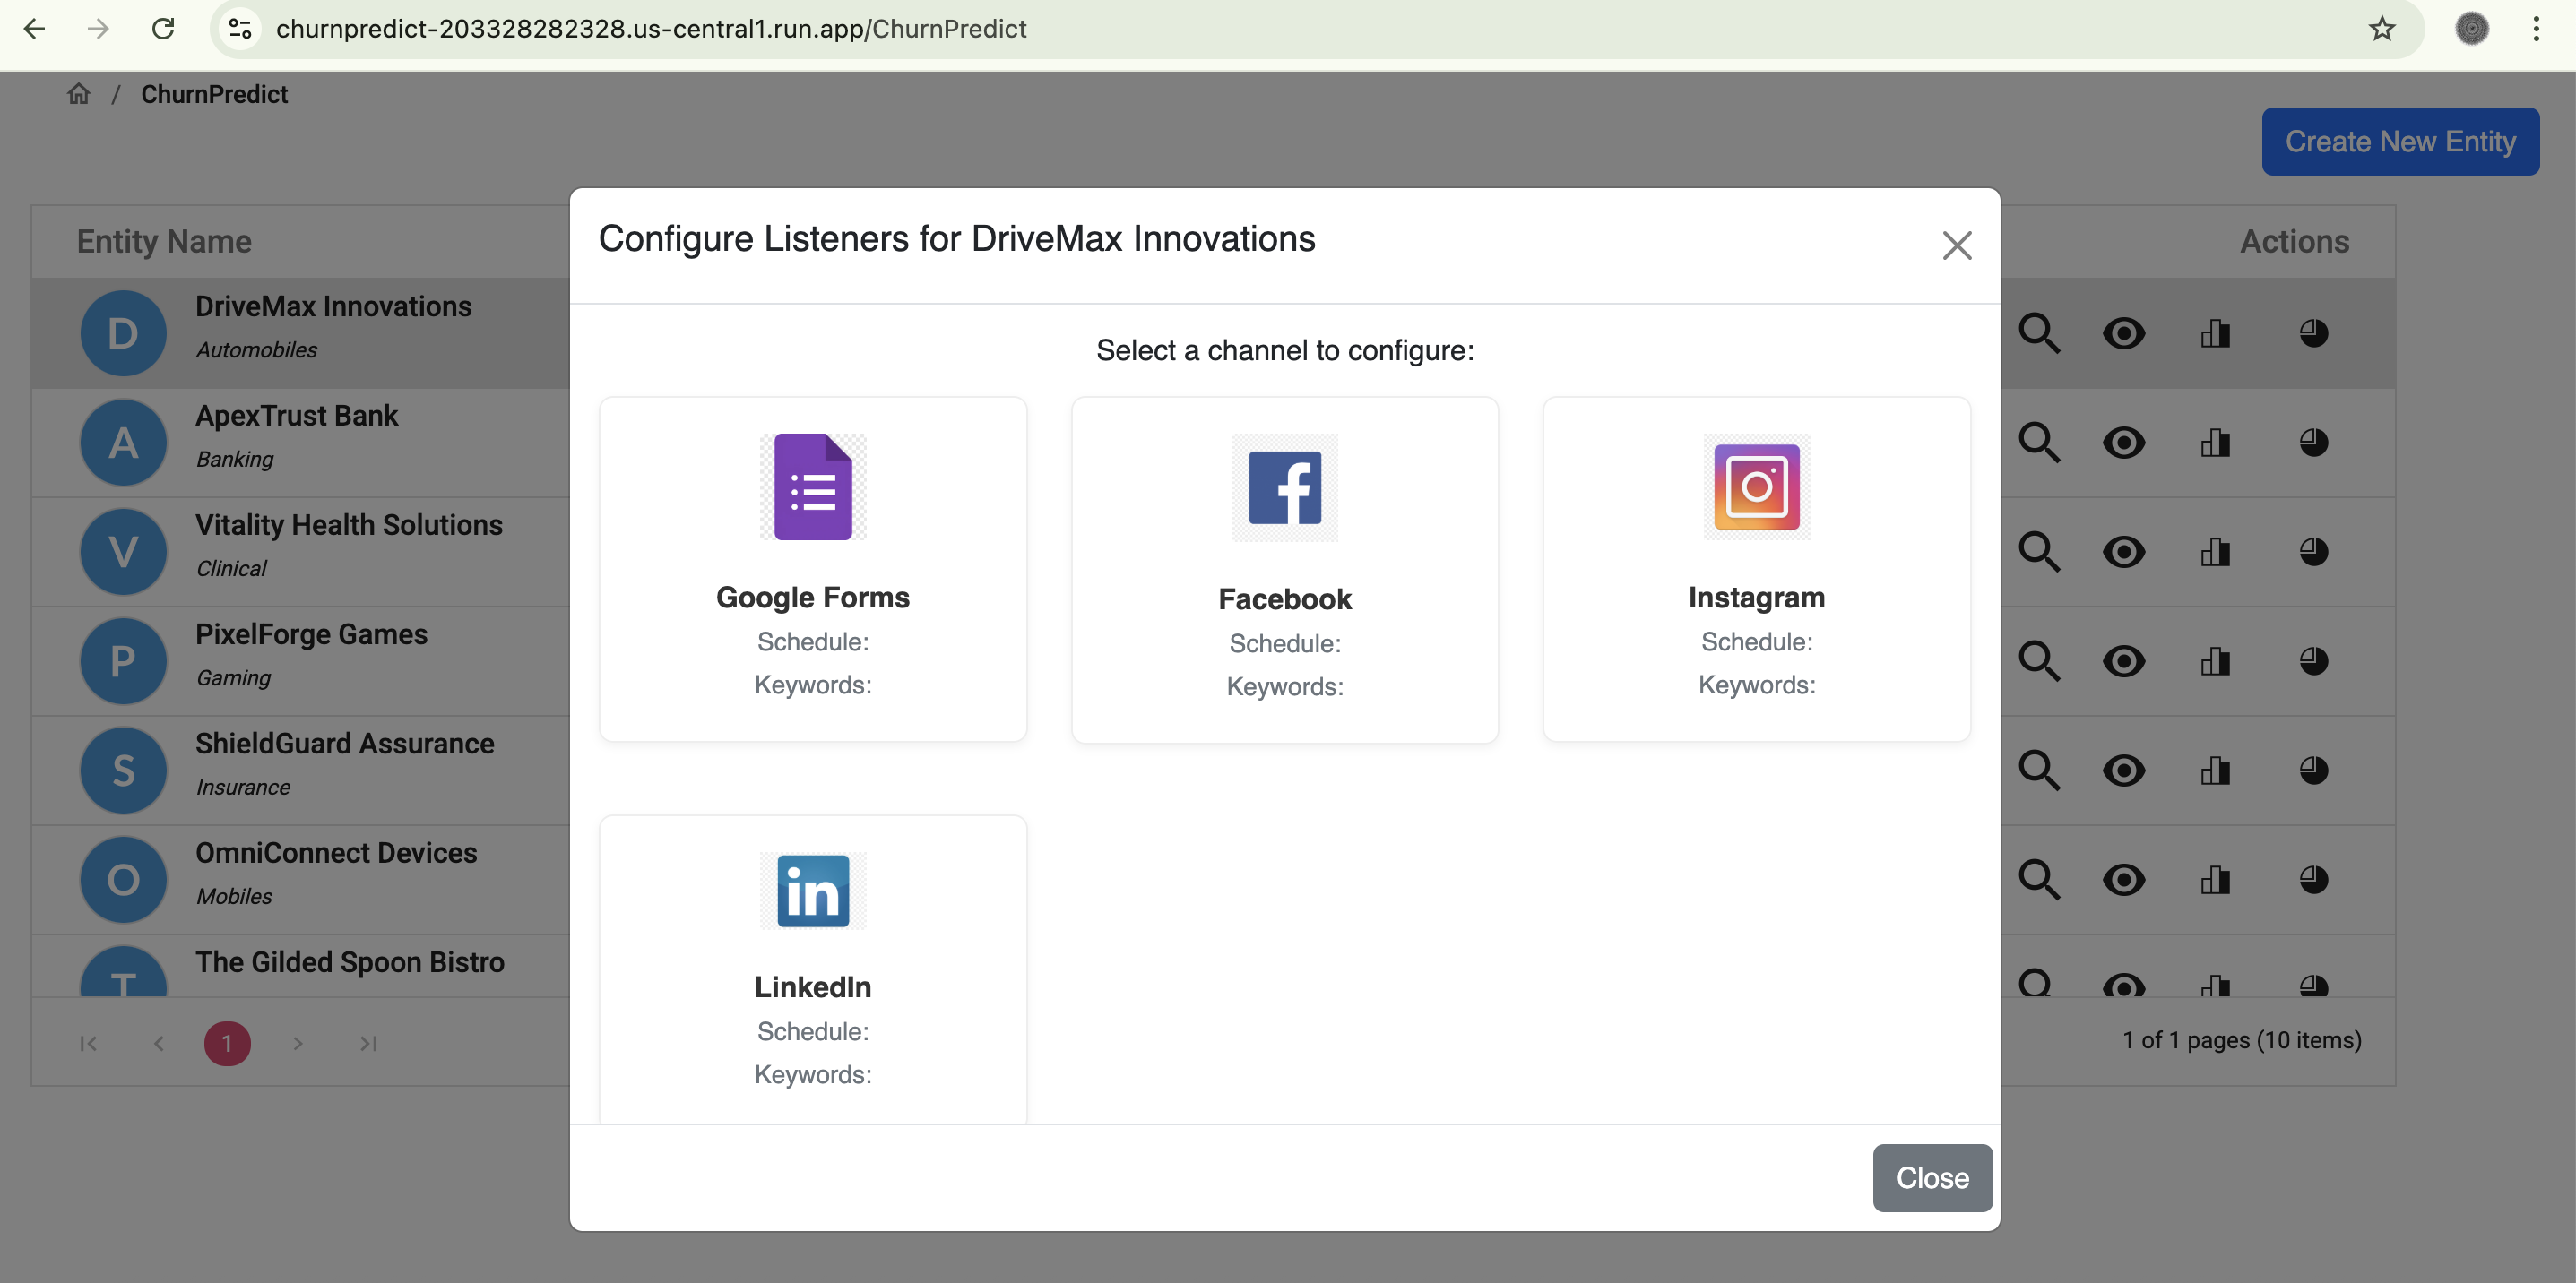Pick the Instagram channel icon
This screenshot has width=2576, height=1283.
click(1756, 487)
